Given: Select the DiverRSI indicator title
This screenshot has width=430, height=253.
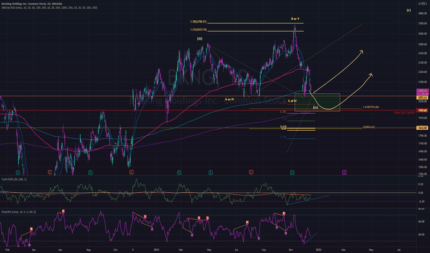Looking at the screenshot, I should pos(19,212).
